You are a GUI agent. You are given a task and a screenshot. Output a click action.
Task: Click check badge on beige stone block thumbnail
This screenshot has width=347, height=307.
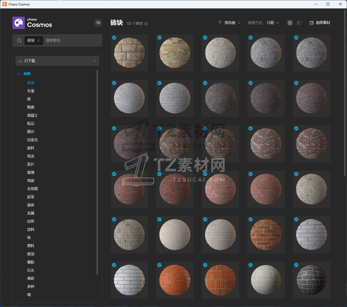pyautogui.click(x=114, y=38)
